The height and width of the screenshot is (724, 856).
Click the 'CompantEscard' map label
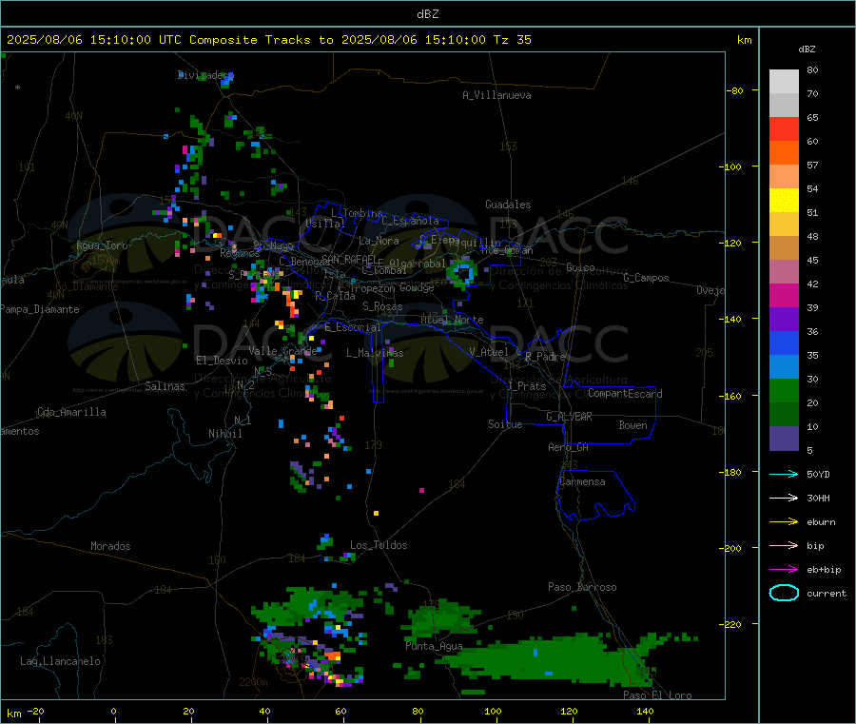tap(625, 393)
